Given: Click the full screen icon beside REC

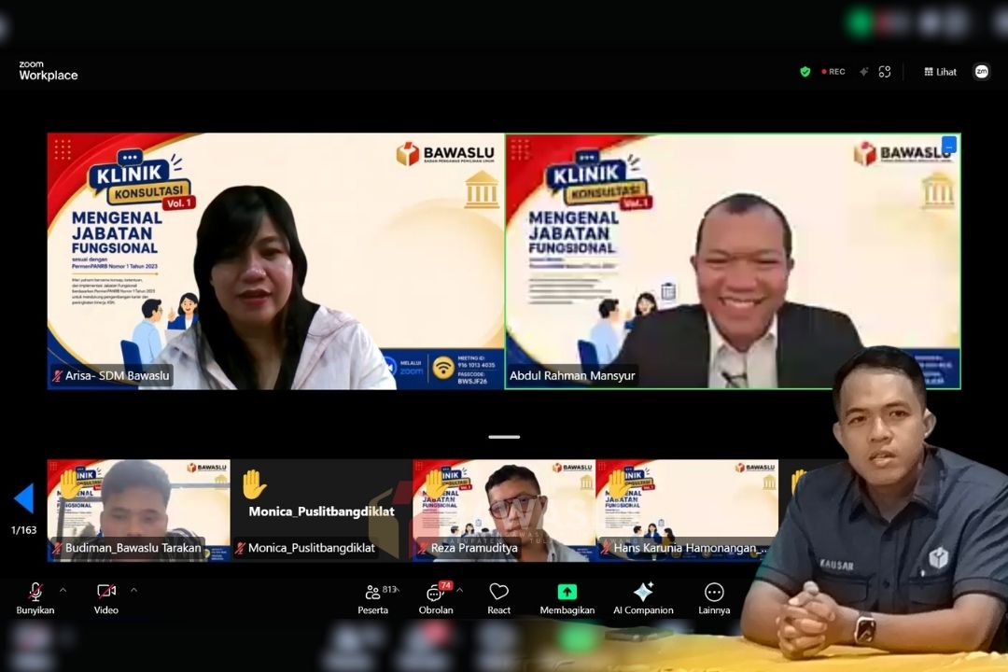Looking at the screenshot, I should (885, 72).
